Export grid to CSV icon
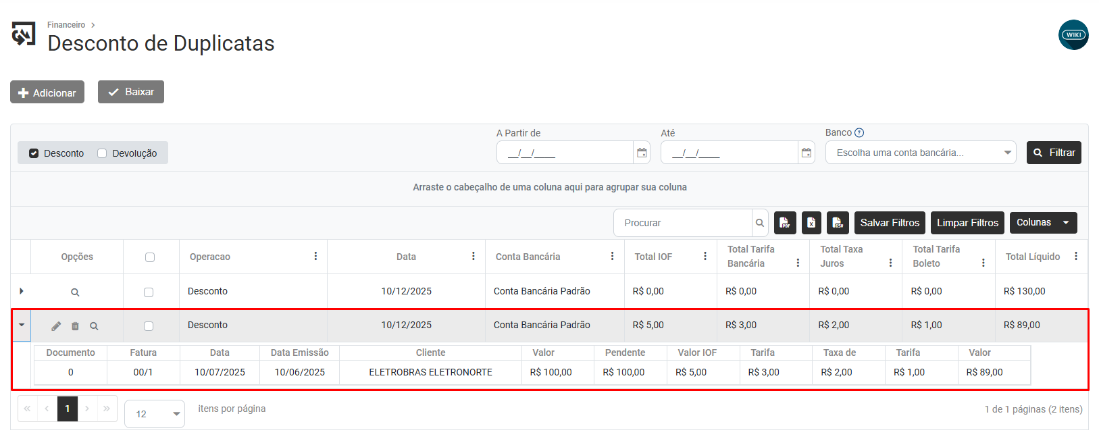The height and width of the screenshot is (445, 1099). (838, 223)
